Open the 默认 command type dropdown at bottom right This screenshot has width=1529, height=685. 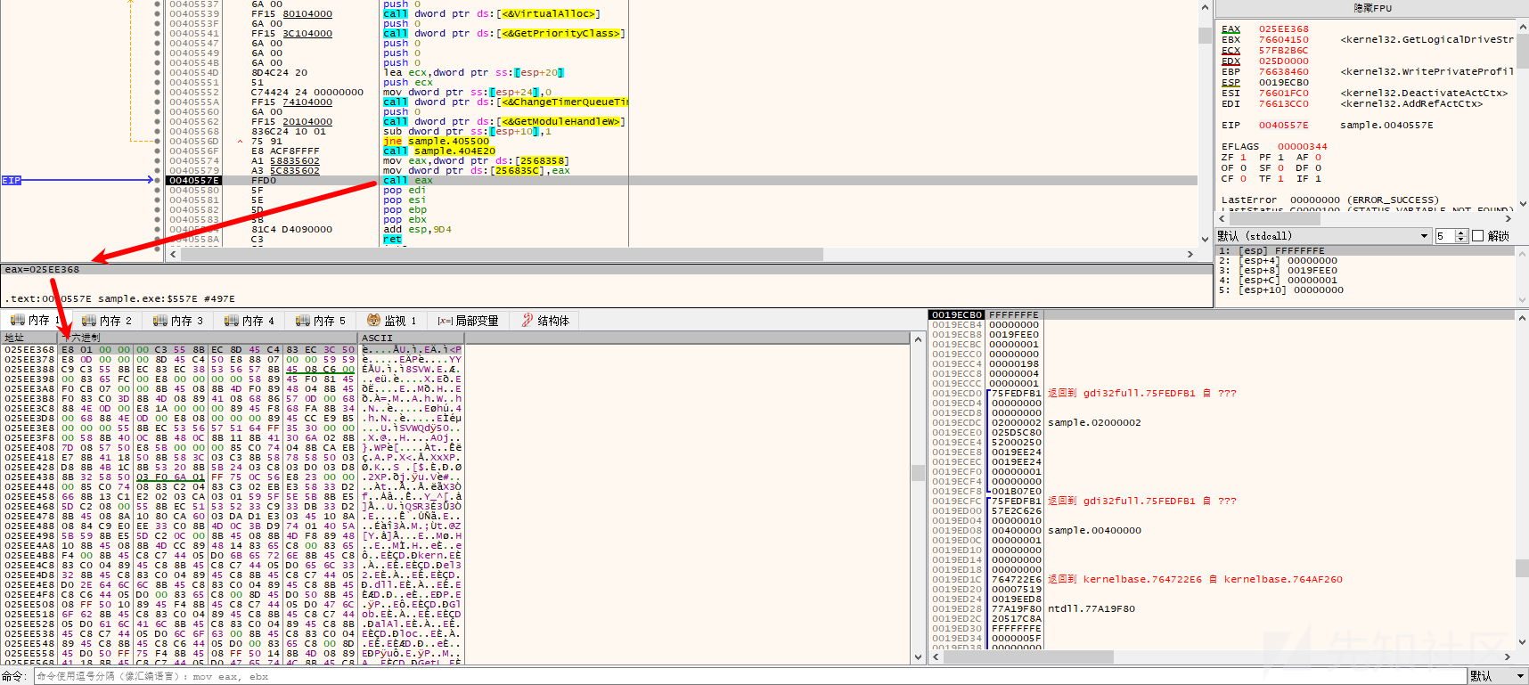click(1497, 677)
